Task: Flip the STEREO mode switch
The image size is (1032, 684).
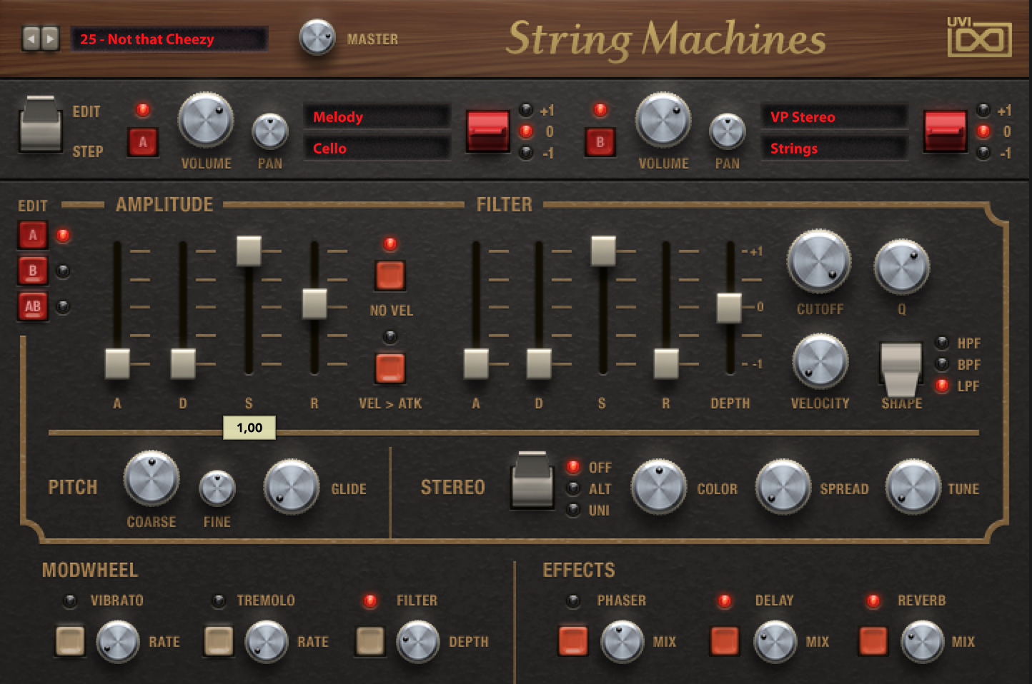Action: click(x=532, y=480)
